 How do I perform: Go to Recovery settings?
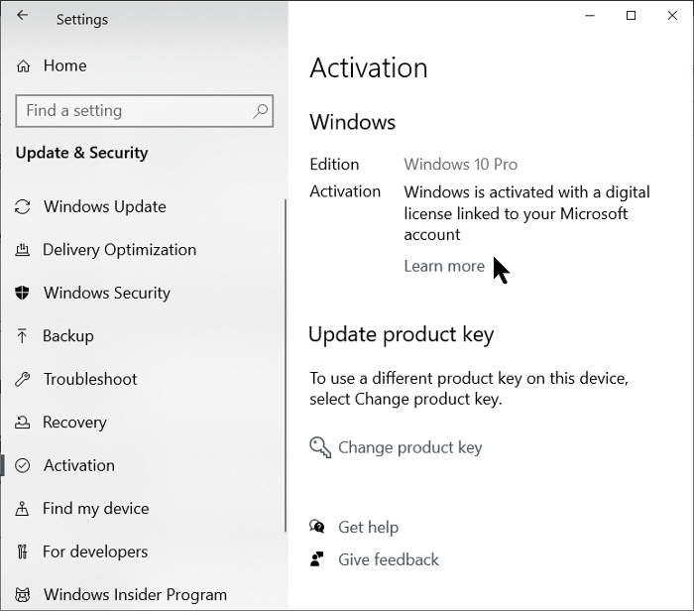(74, 423)
